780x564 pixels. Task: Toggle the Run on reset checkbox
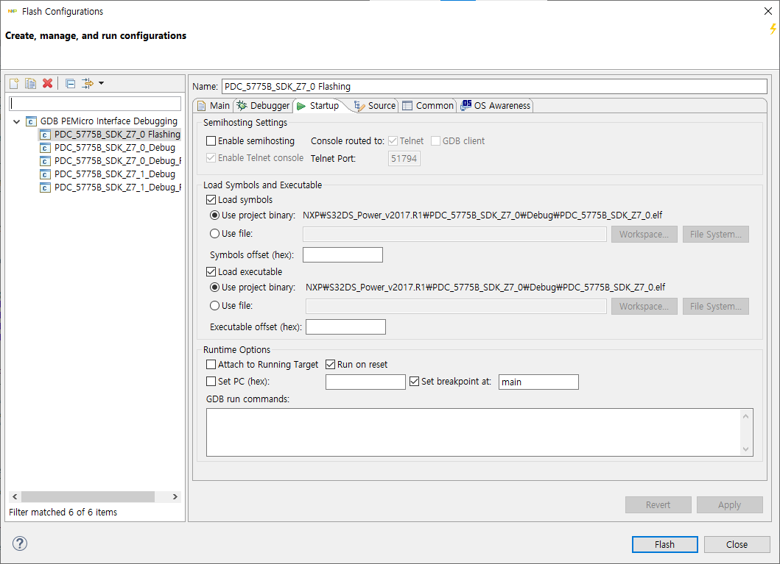point(331,365)
